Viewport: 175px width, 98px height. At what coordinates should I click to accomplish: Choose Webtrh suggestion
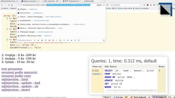(x=61, y=36)
